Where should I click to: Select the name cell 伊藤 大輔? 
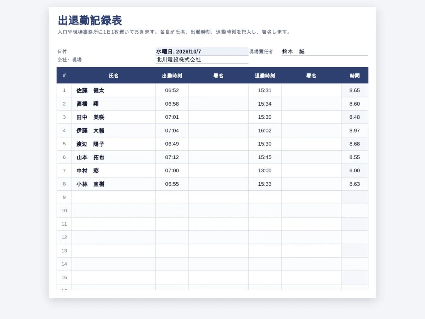pyautogui.click(x=114, y=130)
